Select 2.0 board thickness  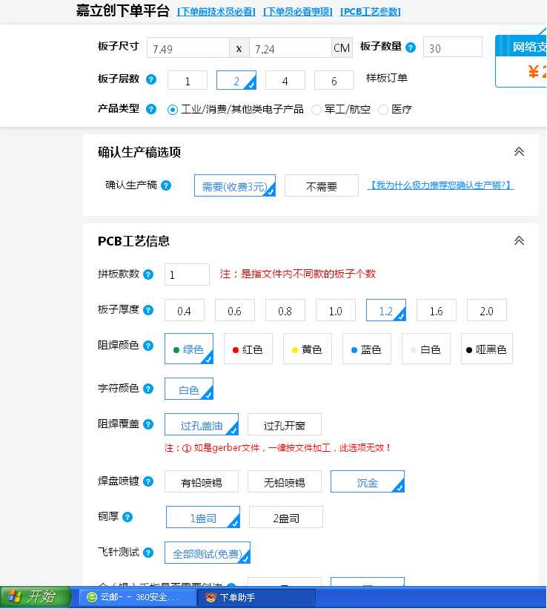click(487, 310)
